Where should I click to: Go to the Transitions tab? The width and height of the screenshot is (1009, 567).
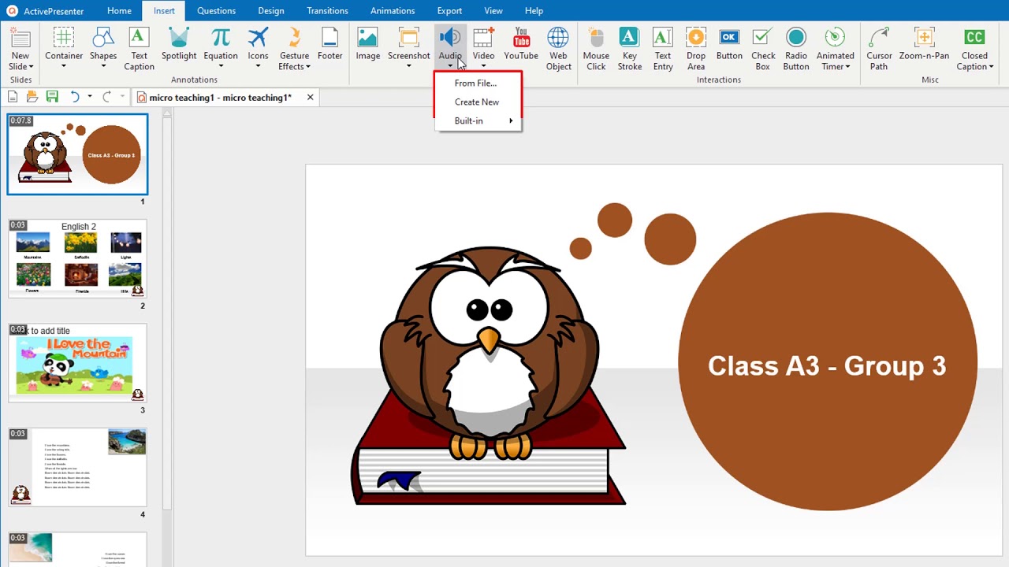(327, 10)
